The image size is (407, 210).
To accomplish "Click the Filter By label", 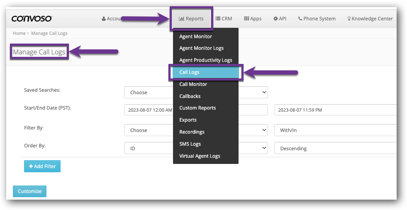I will click(x=34, y=128).
